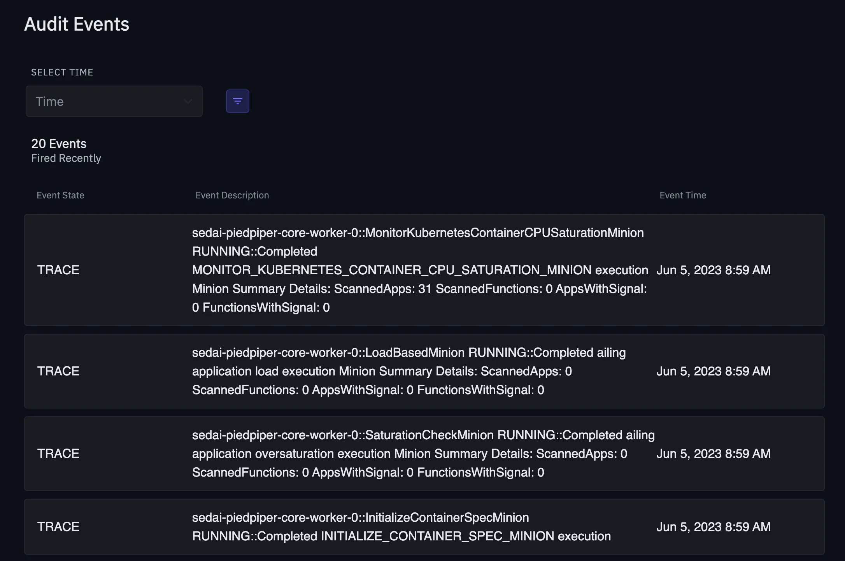
Task: Click the Time dropdown chevron arrow
Action: [188, 102]
